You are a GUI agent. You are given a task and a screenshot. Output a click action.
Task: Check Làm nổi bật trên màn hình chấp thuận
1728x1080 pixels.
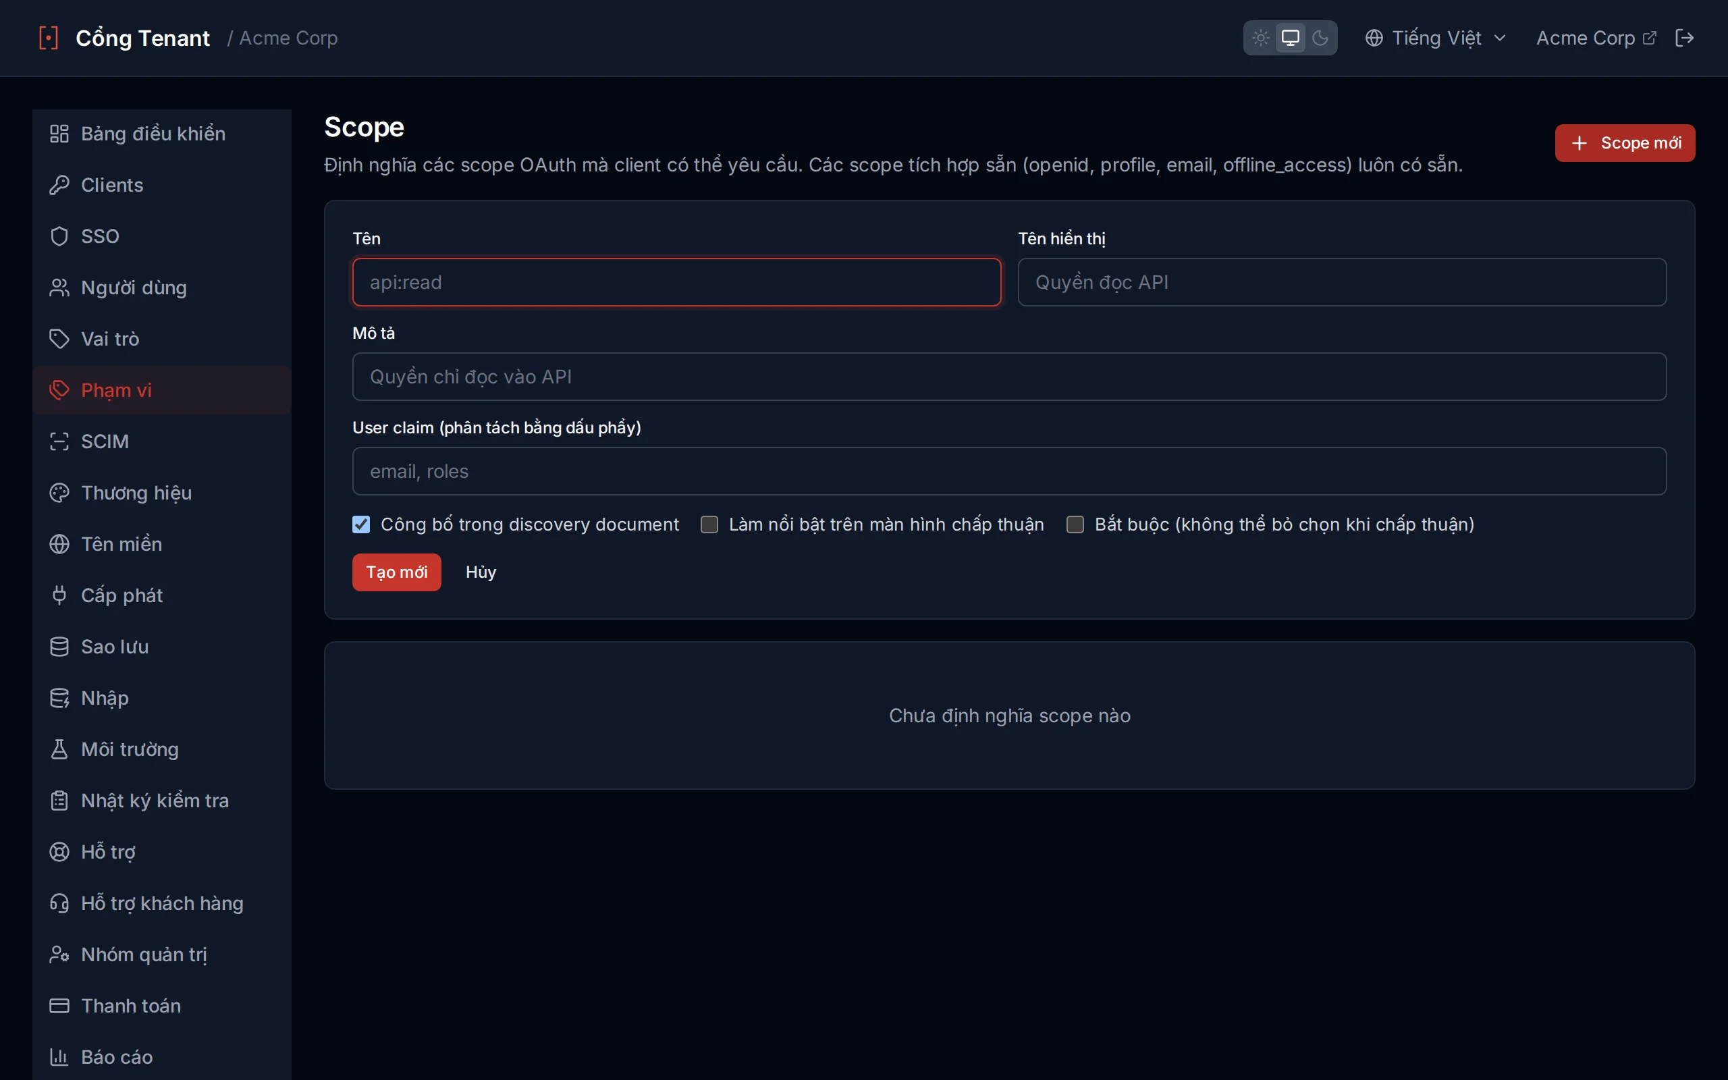[709, 524]
